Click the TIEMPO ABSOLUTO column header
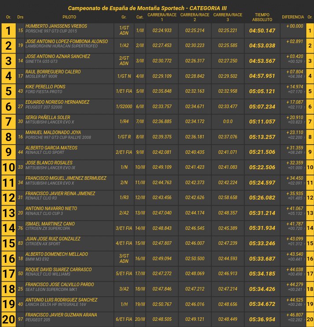Screen dimensions: 314x327 click(262, 17)
